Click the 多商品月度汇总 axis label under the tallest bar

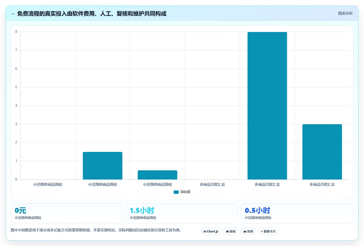click(267, 184)
